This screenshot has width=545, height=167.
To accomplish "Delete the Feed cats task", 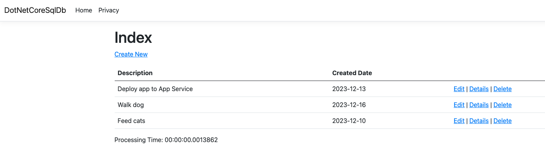I will (502, 121).
